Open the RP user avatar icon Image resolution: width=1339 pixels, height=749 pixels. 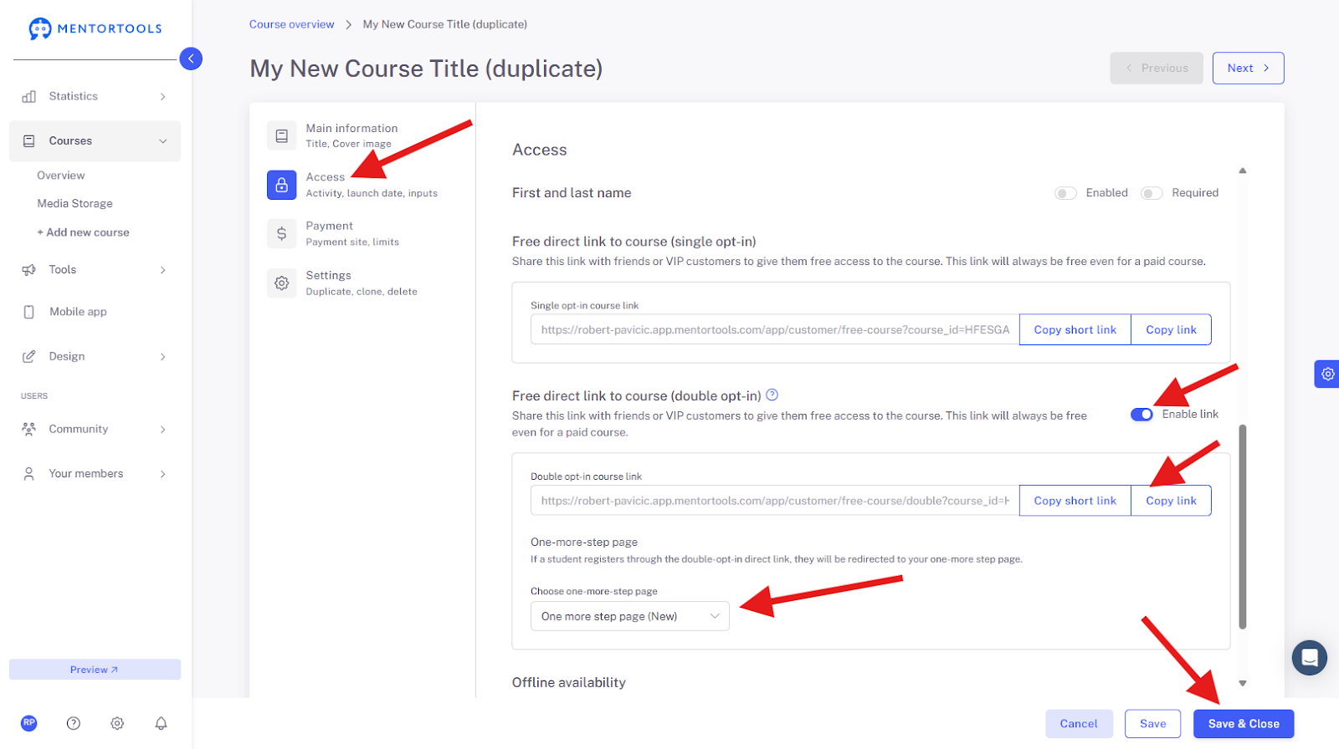pos(29,723)
